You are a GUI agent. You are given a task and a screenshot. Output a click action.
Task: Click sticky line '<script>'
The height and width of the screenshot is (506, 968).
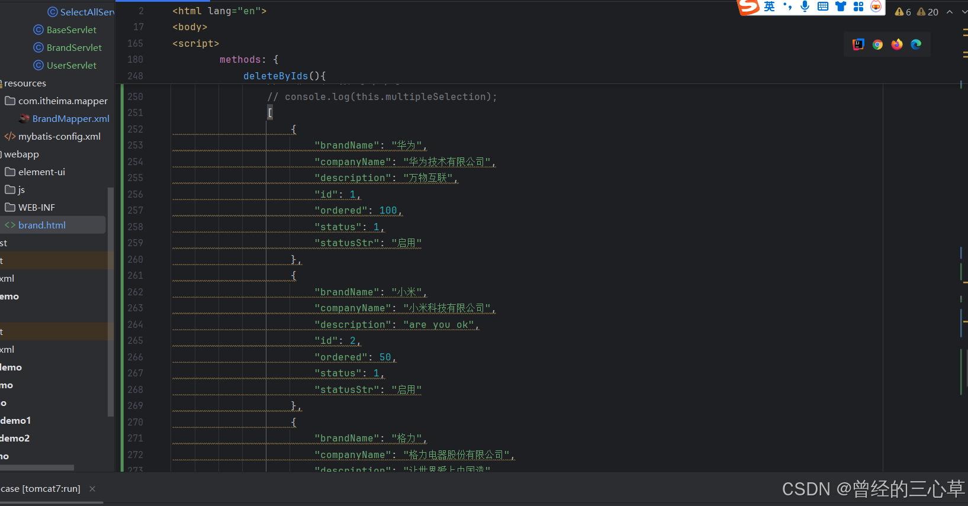click(x=196, y=43)
